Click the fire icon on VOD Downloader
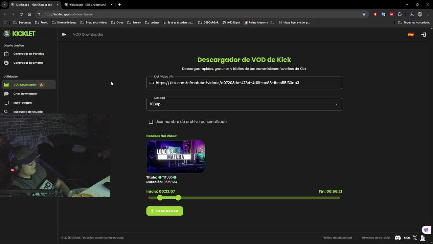The height and width of the screenshot is (244, 433). coord(41,85)
